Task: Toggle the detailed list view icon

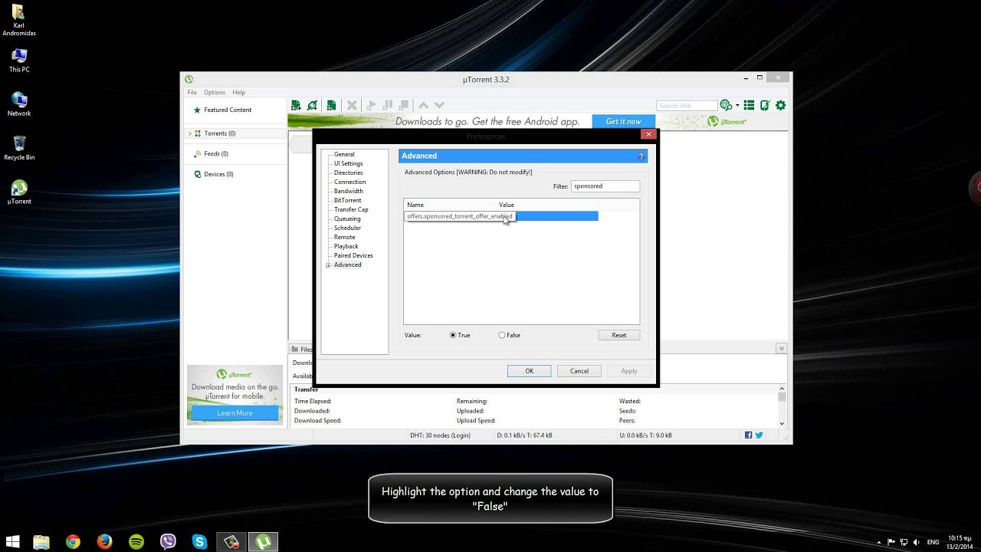Action: click(x=750, y=105)
